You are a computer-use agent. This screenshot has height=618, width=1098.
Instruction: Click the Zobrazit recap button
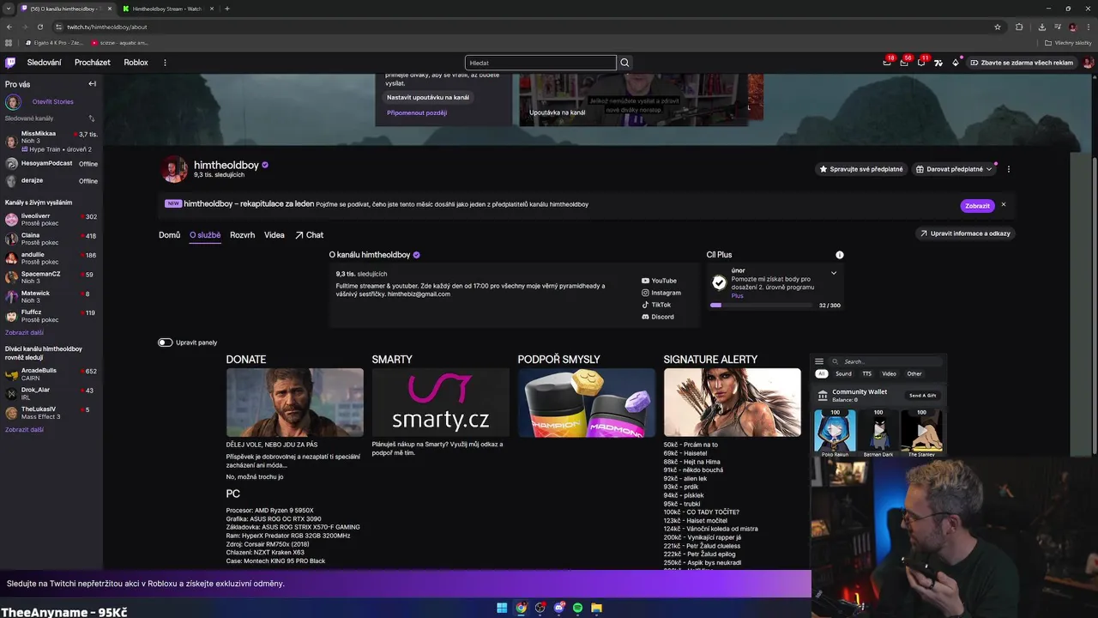(x=977, y=206)
